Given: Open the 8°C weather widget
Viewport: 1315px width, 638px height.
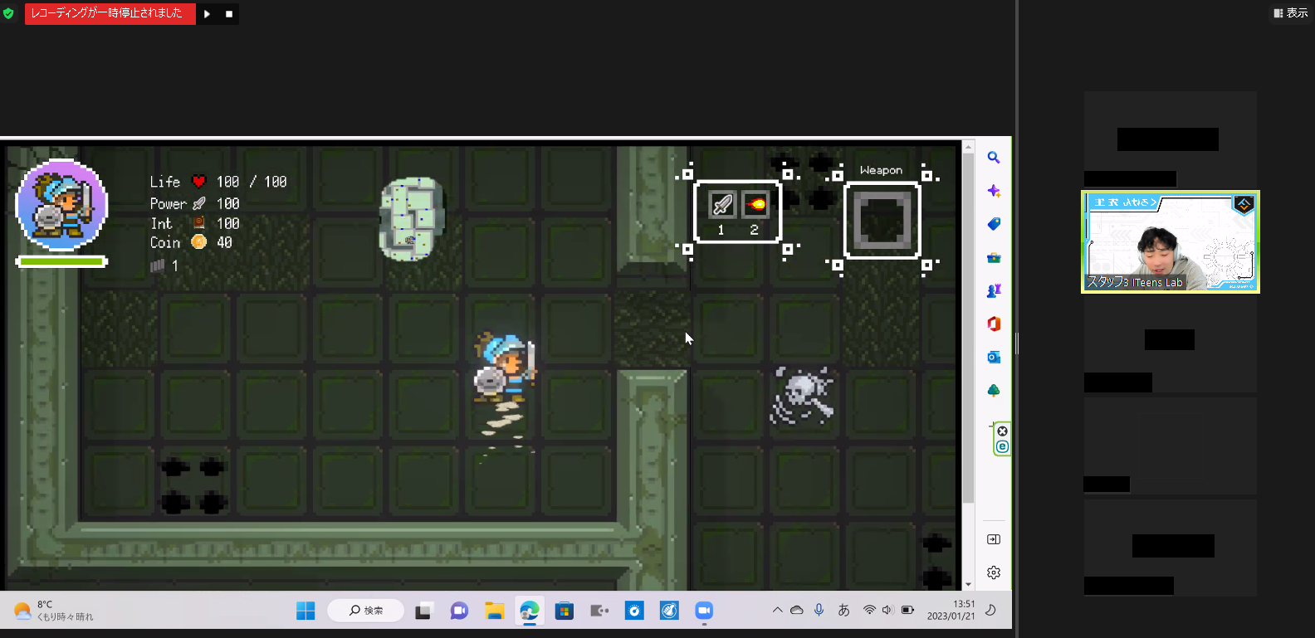Looking at the screenshot, I should [55, 611].
